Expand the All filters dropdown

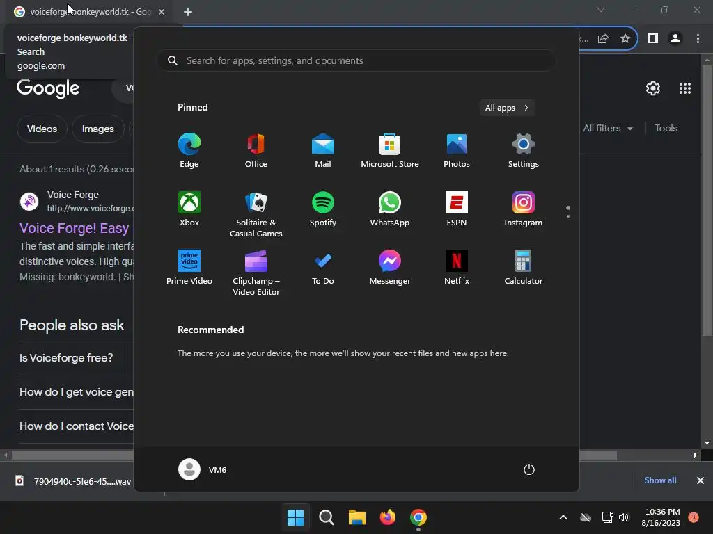click(x=608, y=129)
